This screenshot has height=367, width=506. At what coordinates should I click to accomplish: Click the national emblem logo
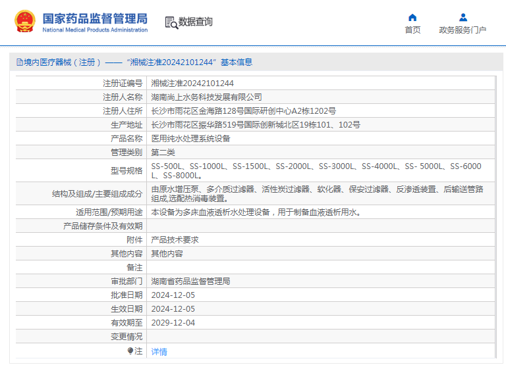point(25,21)
